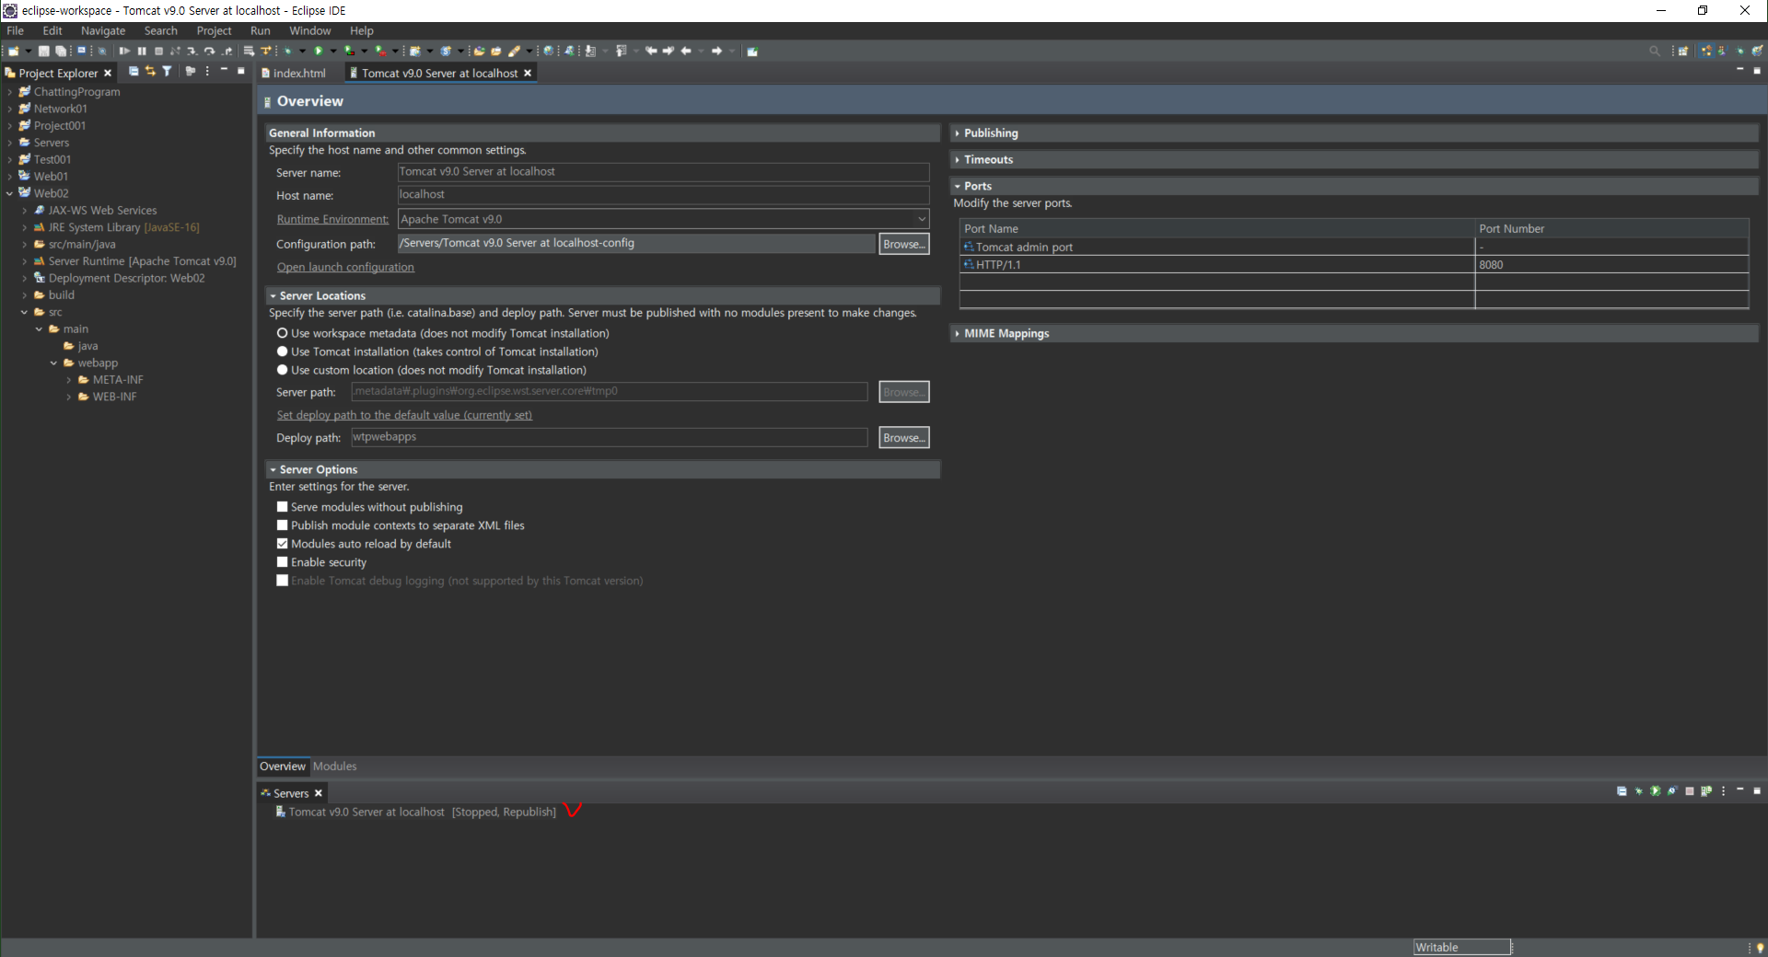This screenshot has height=957, width=1768.
Task: Select Tomcat admin port row in Ports table
Action: pyautogui.click(x=1354, y=248)
